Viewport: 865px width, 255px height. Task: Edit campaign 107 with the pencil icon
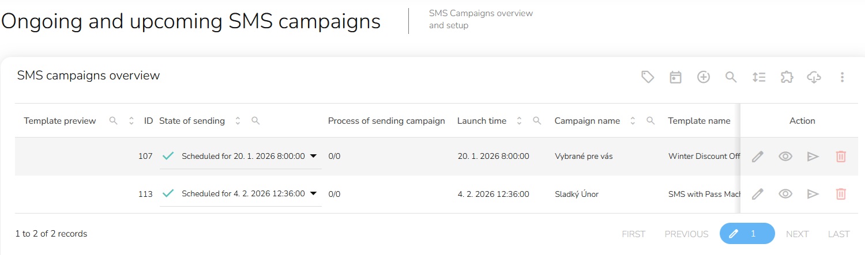coord(758,157)
